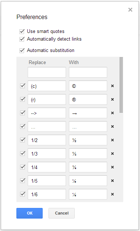The height and width of the screenshot is (231, 140).
Task: Uncheck Automatic substitution option
Action: (22, 51)
